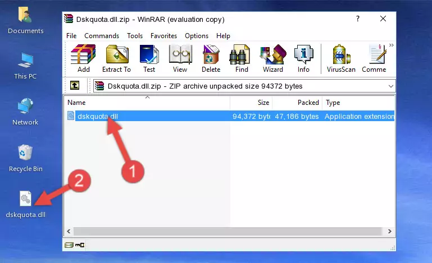Select the Network desktop icon
Viewport: 432px width, 263px height.
coord(25,112)
